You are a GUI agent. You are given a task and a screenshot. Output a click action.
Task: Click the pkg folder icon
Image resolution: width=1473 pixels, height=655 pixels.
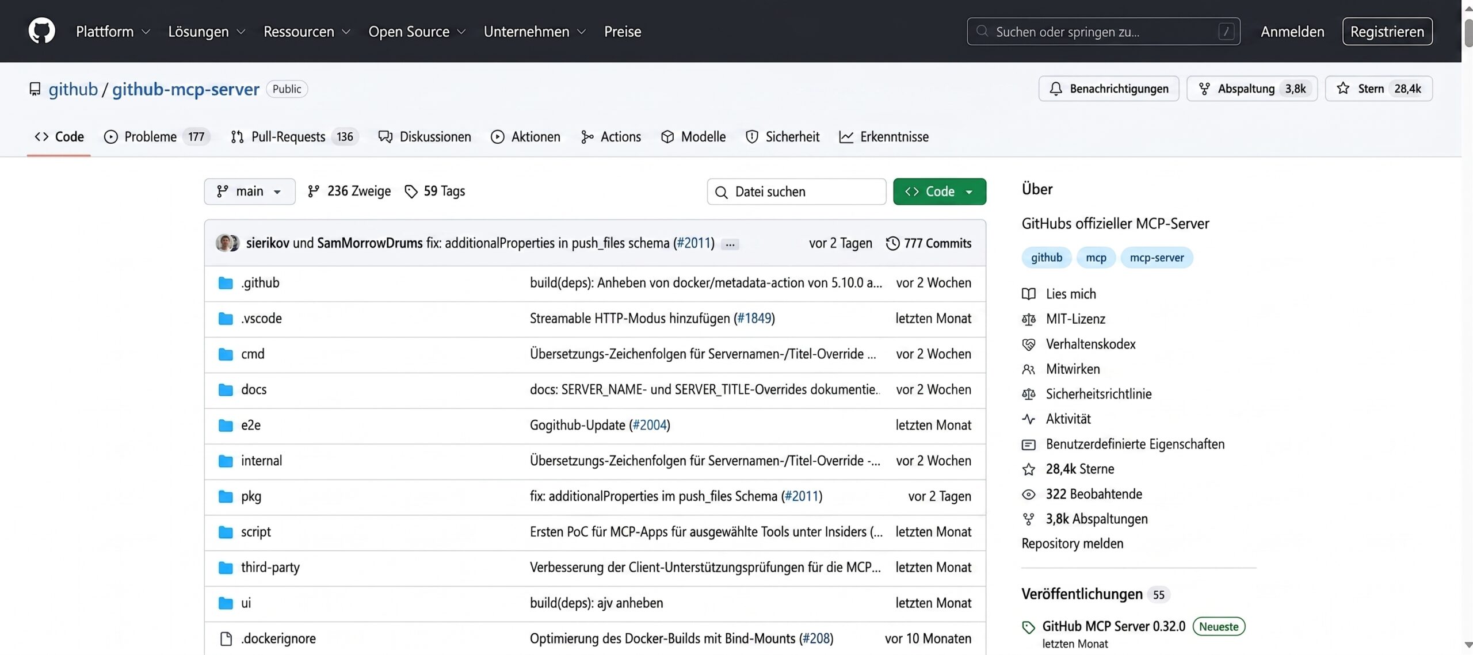pyautogui.click(x=226, y=496)
